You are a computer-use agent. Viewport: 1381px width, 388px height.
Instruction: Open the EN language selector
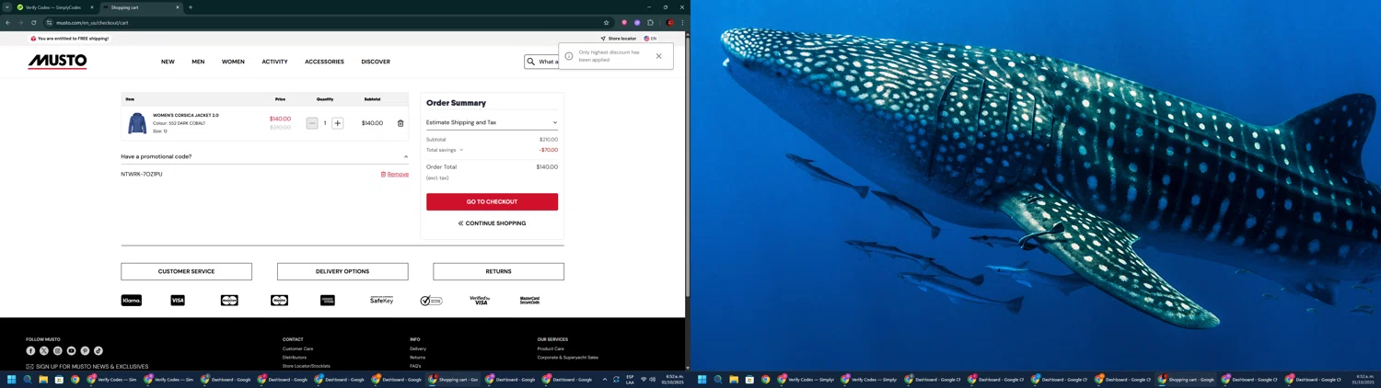[x=650, y=39]
